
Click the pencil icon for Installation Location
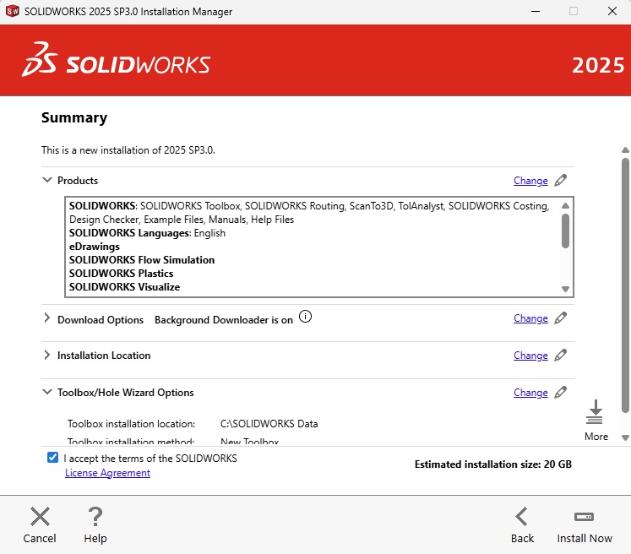[561, 356]
